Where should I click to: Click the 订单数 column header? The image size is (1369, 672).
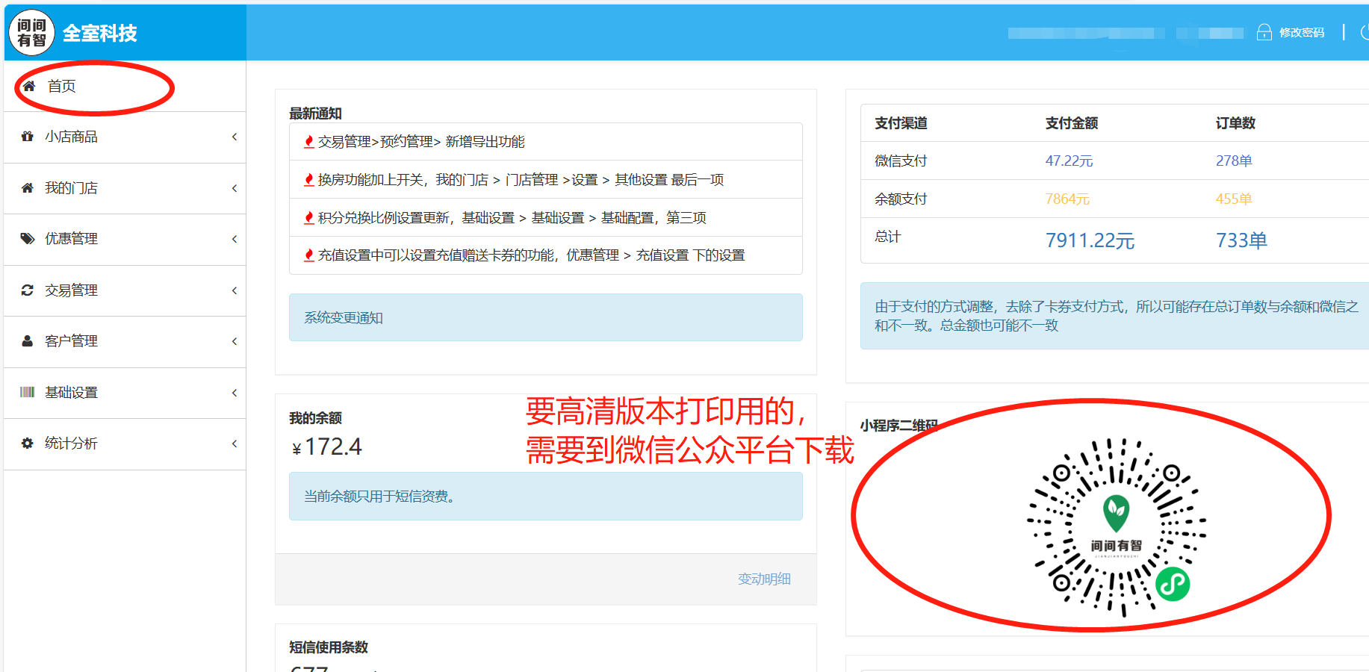click(1235, 123)
